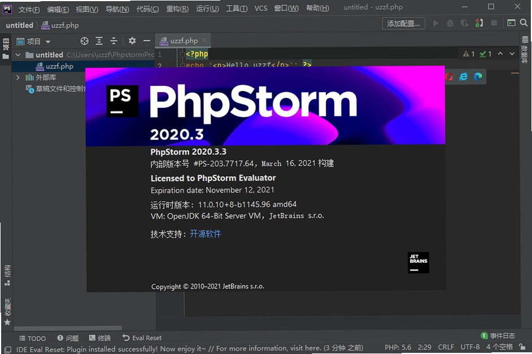Collapse the untitled project root node
The image size is (532, 354).
(x=18, y=55)
